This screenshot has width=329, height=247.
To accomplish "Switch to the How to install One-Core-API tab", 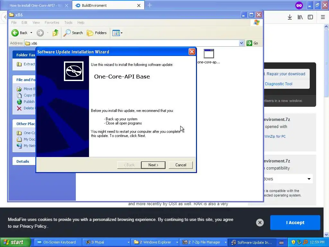I will click(35, 5).
